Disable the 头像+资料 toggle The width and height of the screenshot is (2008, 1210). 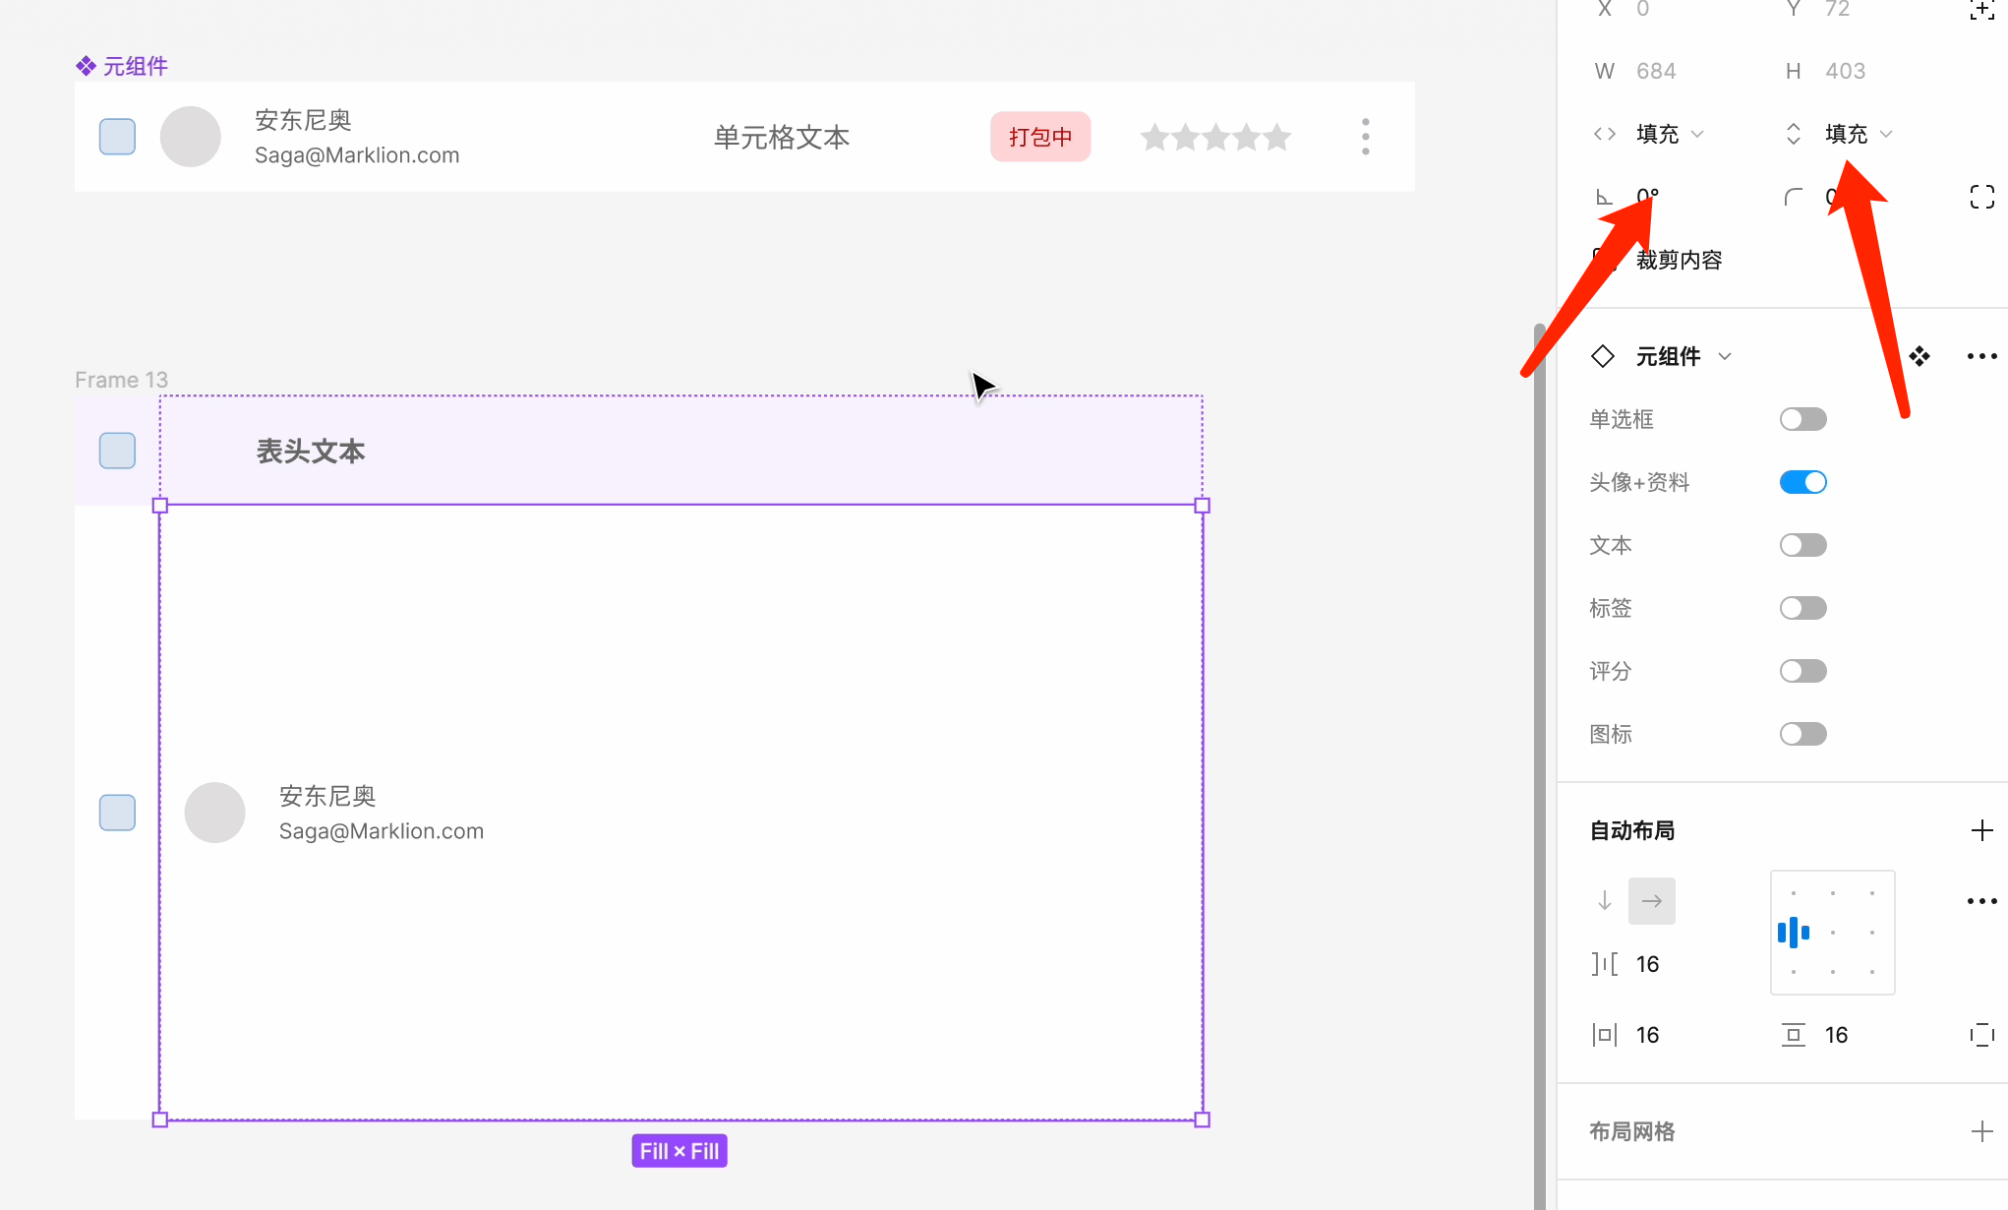(x=1802, y=481)
